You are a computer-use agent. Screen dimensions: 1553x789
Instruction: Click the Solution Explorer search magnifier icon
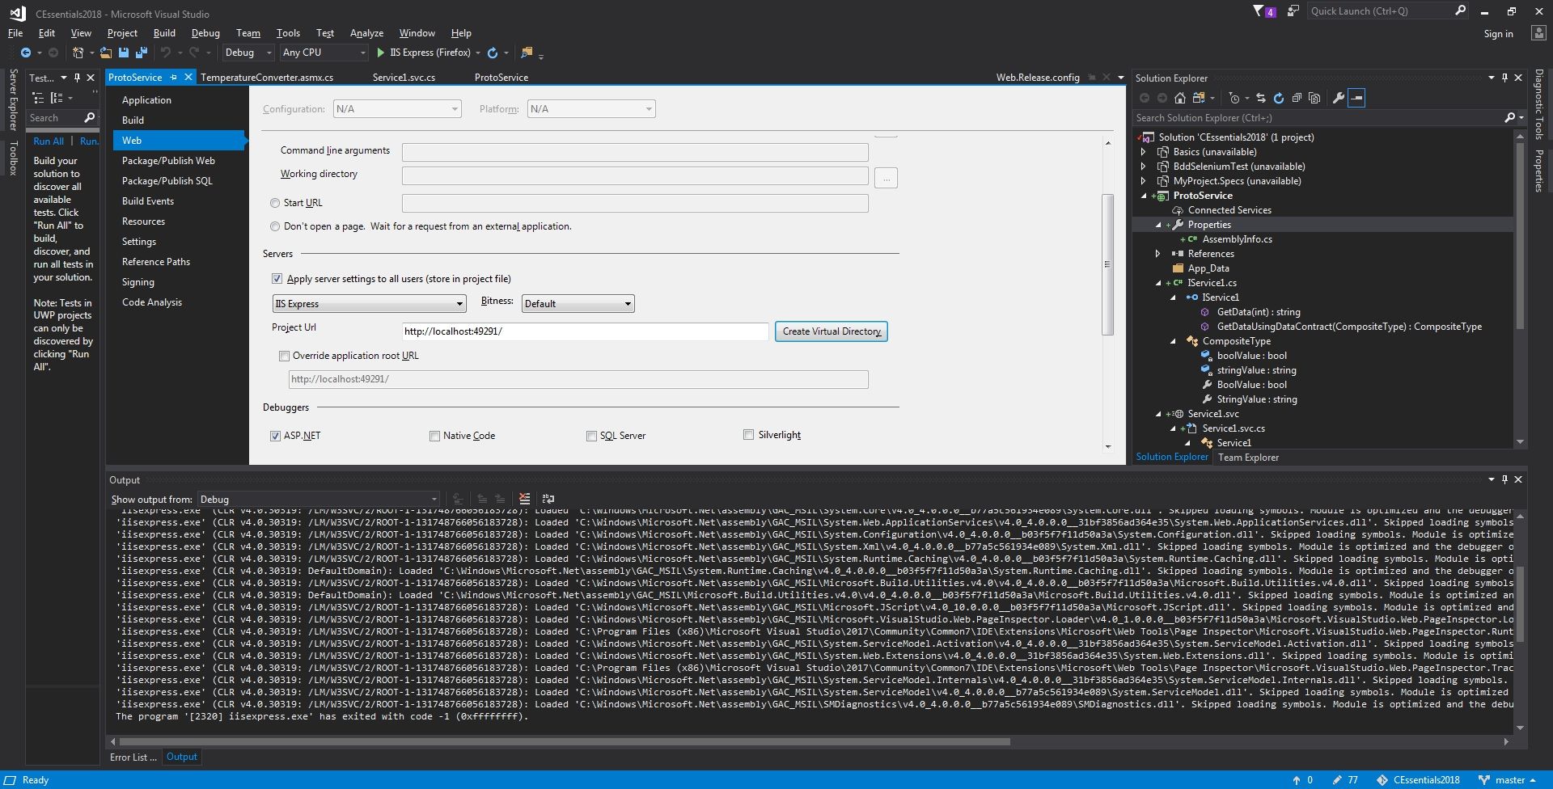[x=1509, y=118]
